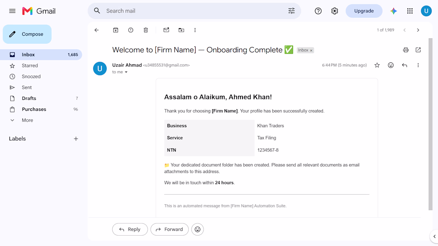Viewport: 438px width, 246px height.
Task: Reply using the header arrow icon
Action: (404, 65)
